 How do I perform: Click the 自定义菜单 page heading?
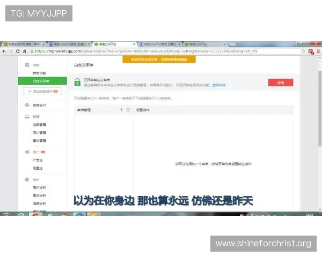tap(84, 65)
